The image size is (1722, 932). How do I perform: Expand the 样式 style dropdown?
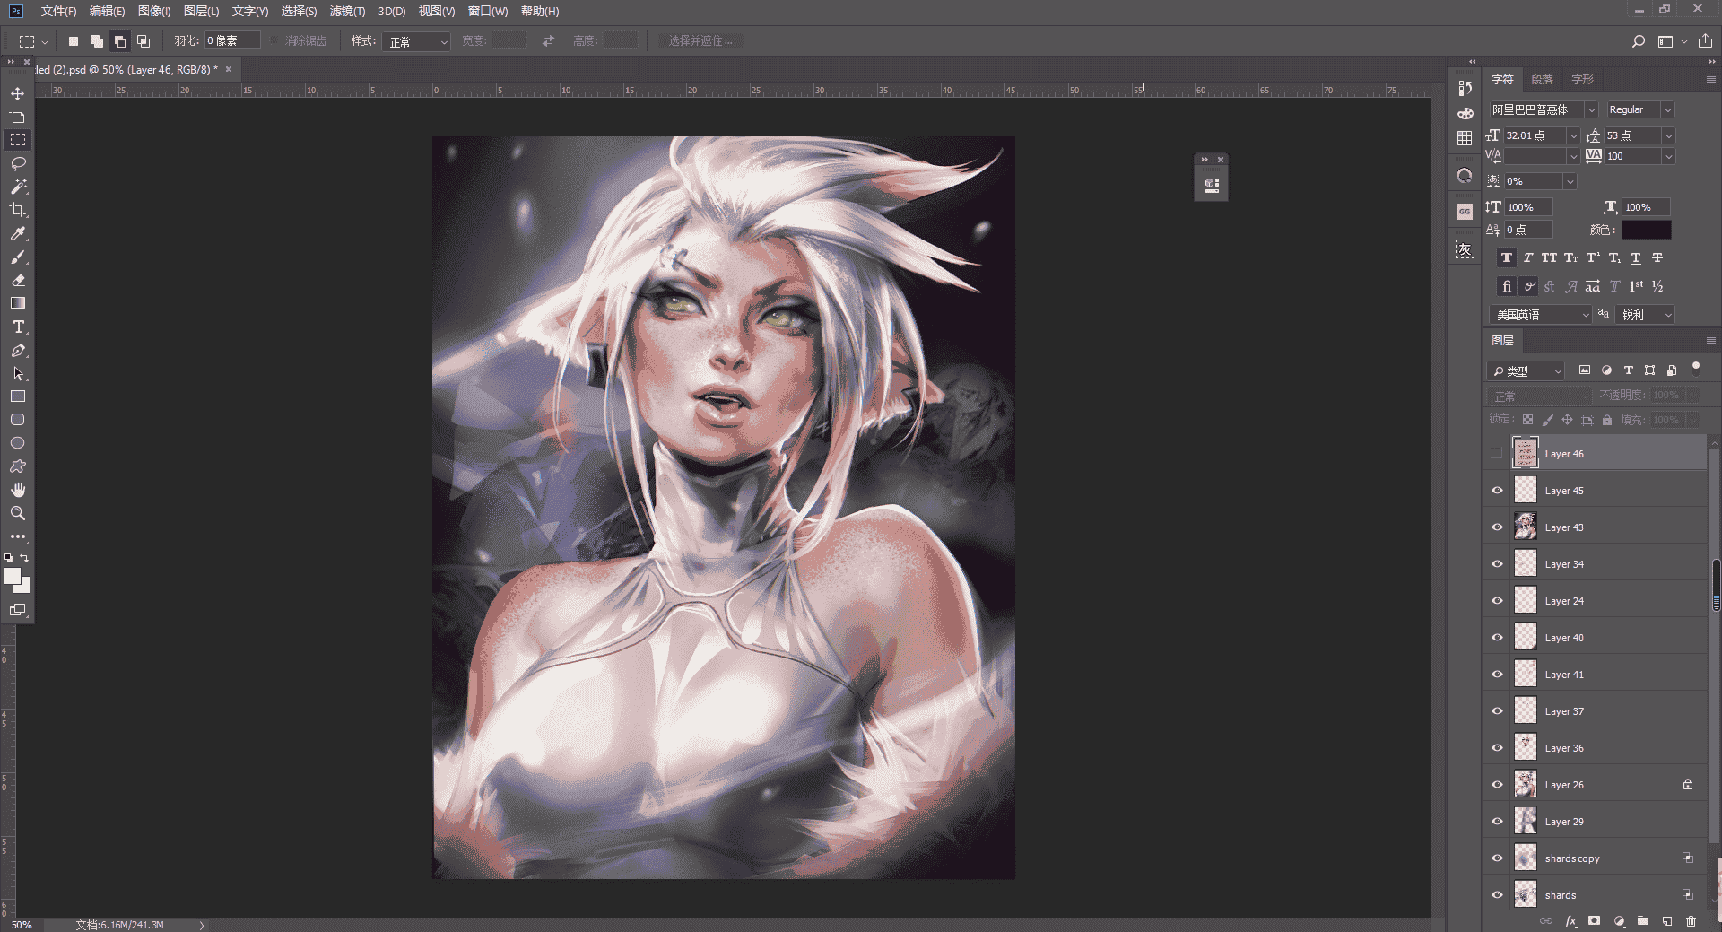(x=415, y=41)
